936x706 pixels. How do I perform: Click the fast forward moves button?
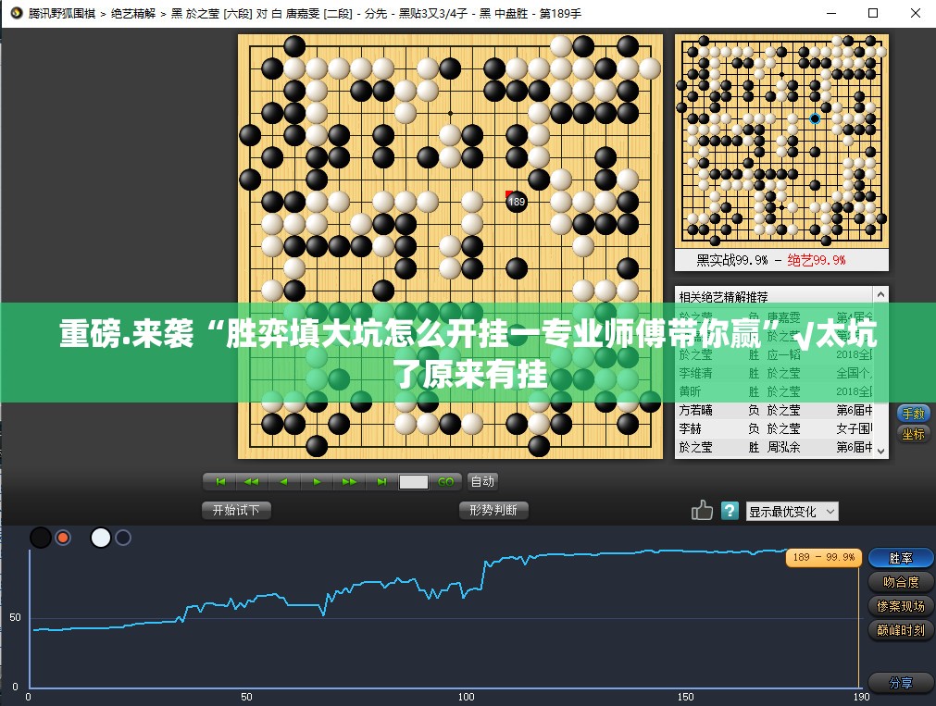pyautogui.click(x=349, y=482)
